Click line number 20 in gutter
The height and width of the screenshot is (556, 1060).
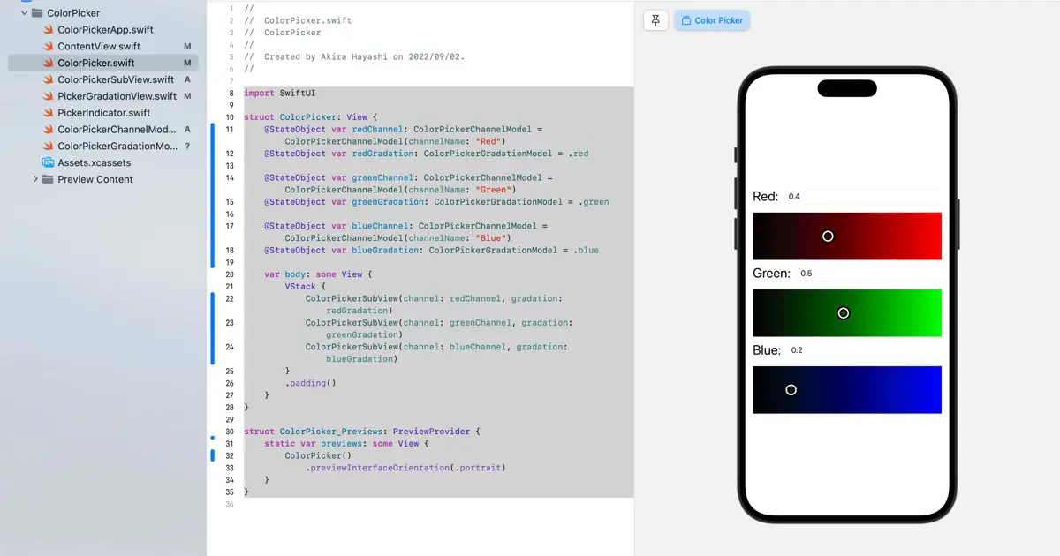coord(230,274)
